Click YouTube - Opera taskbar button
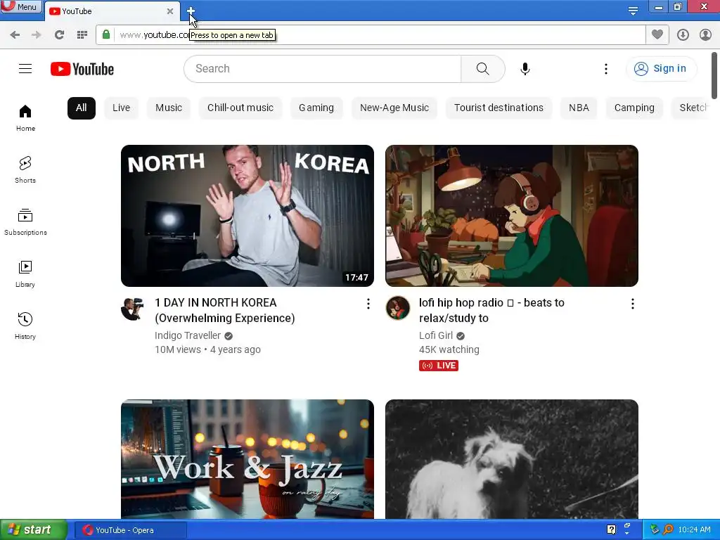 (x=131, y=530)
